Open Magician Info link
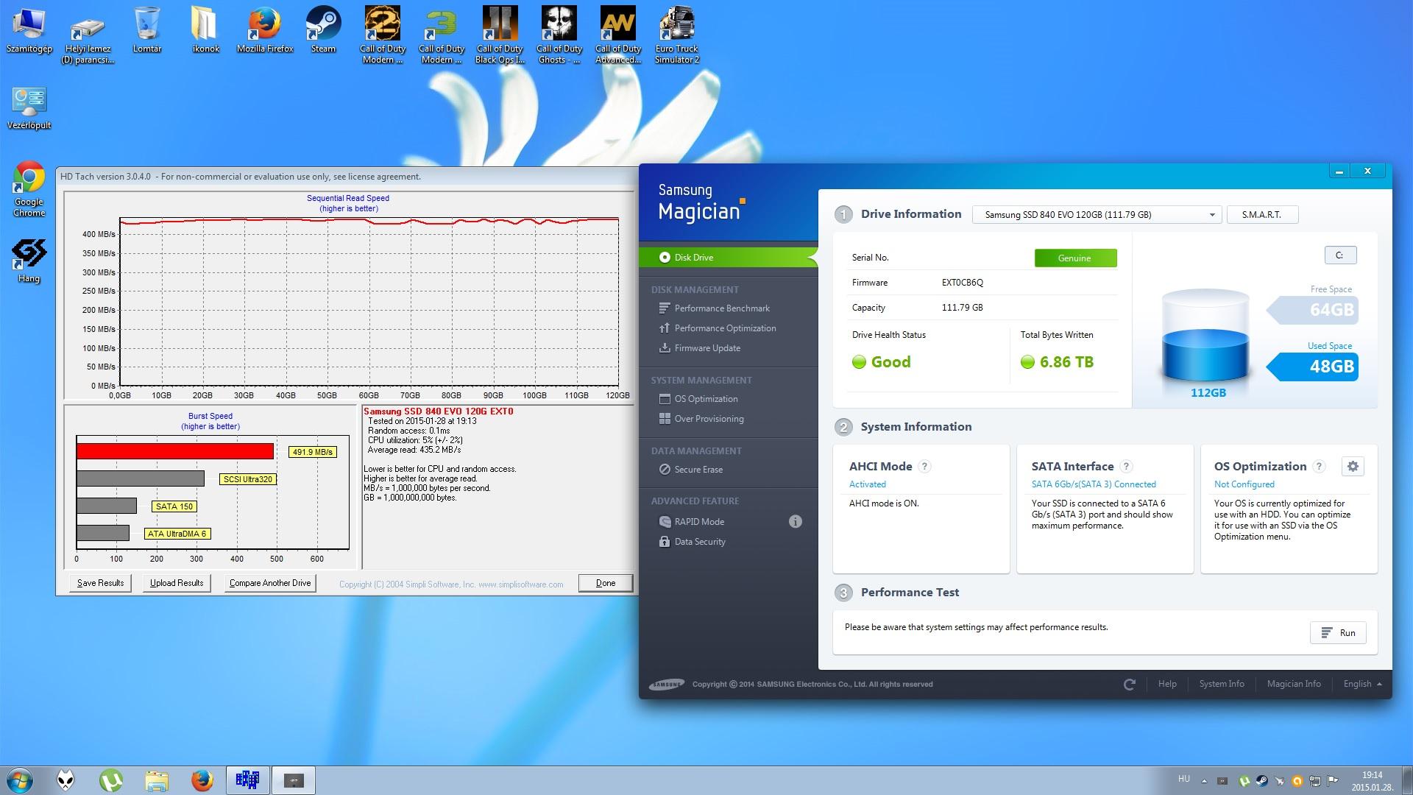 pos(1294,684)
